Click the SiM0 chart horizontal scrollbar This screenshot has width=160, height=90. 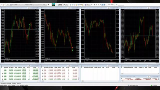tap(60, 63)
